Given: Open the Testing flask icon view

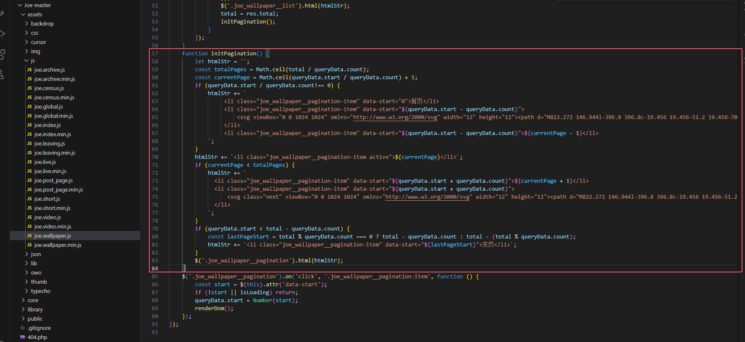Looking at the screenshot, I should tap(2, 75).
